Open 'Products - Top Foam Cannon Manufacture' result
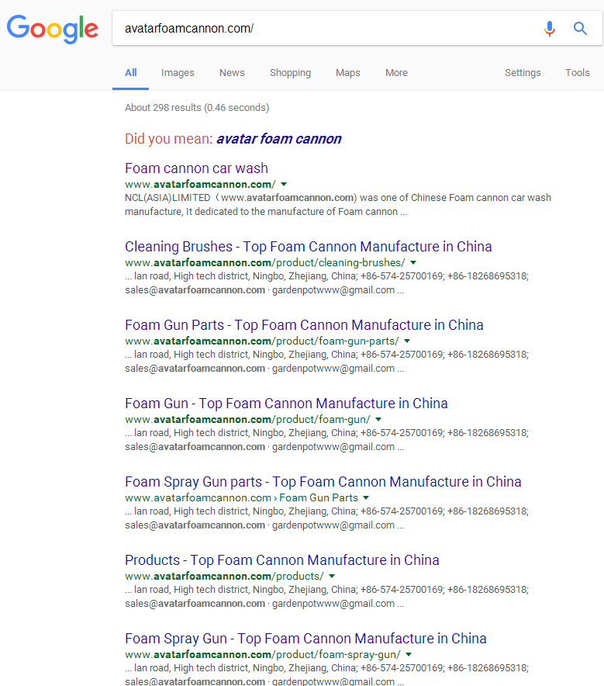 pyautogui.click(x=282, y=560)
